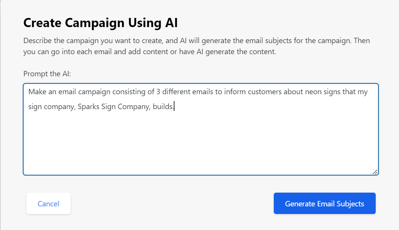This screenshot has height=230, width=399.
Task: Click the Cancel button's blue label
Action: (48, 203)
